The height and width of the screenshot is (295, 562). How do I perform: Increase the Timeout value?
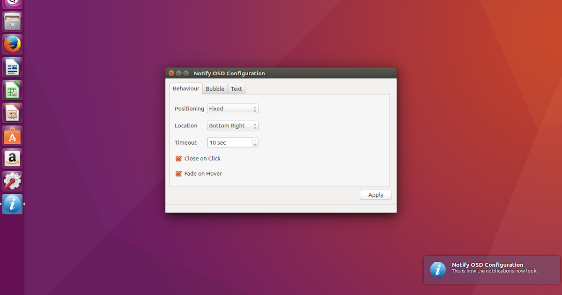pos(255,140)
